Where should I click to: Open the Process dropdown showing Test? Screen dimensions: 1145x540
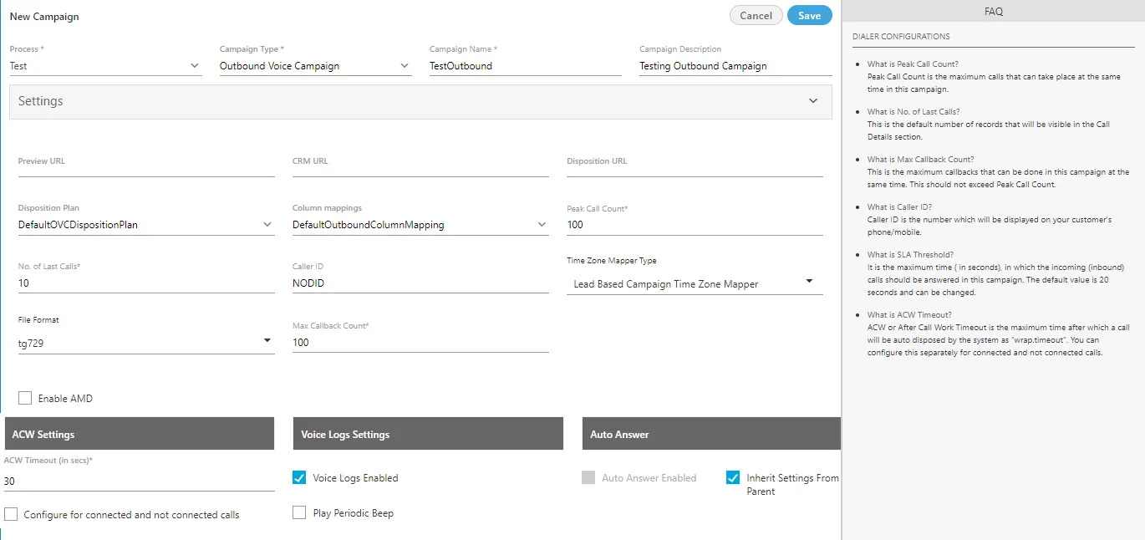[105, 66]
